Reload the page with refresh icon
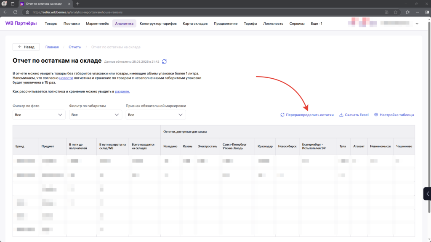Image resolution: width=431 pixels, height=242 pixels. (16, 12)
